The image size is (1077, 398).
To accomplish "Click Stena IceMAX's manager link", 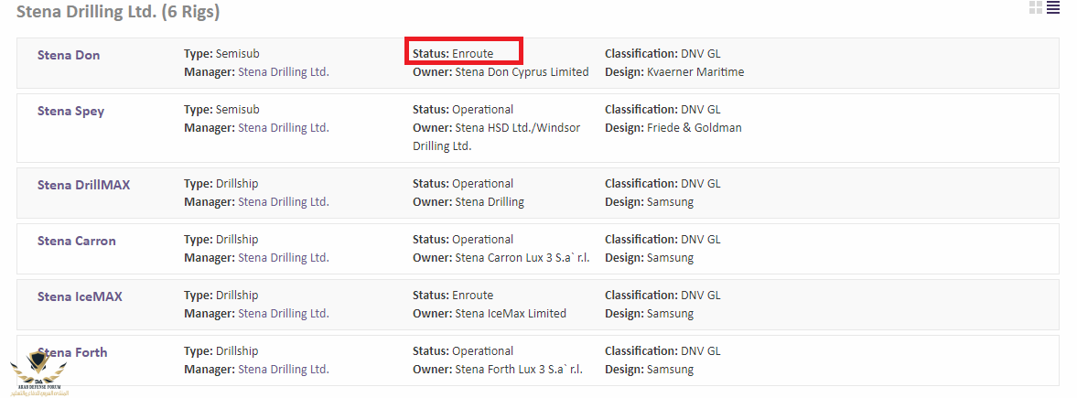I will click(284, 314).
